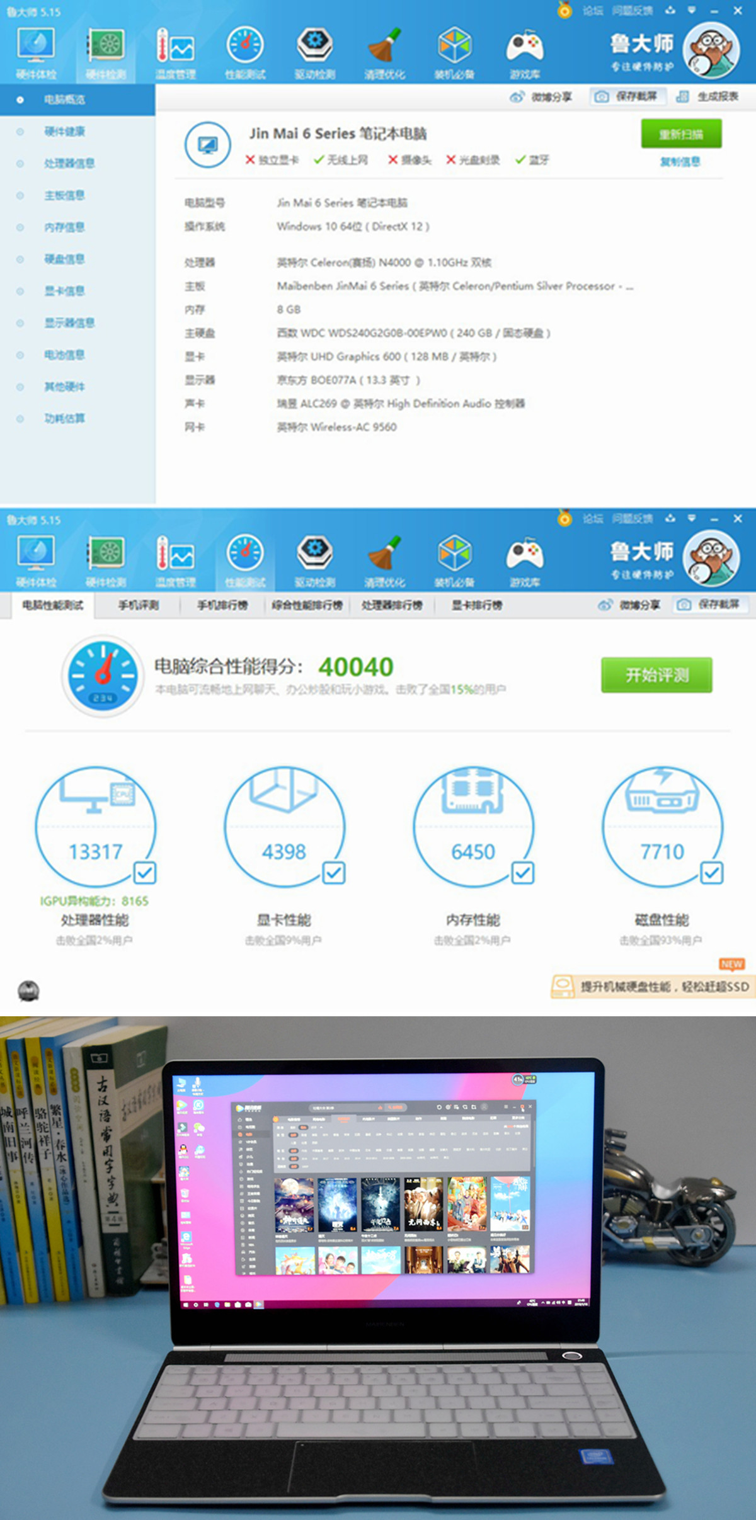Click the green 重新扫描 button

pos(681,134)
